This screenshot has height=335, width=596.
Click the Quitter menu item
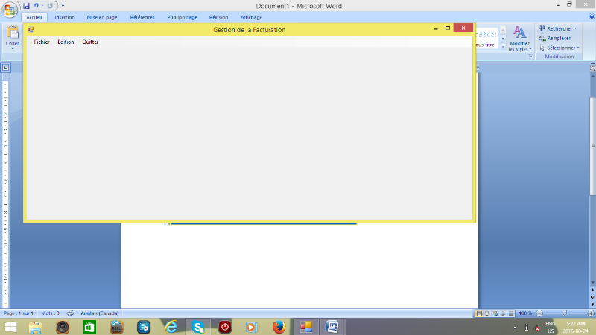click(90, 42)
